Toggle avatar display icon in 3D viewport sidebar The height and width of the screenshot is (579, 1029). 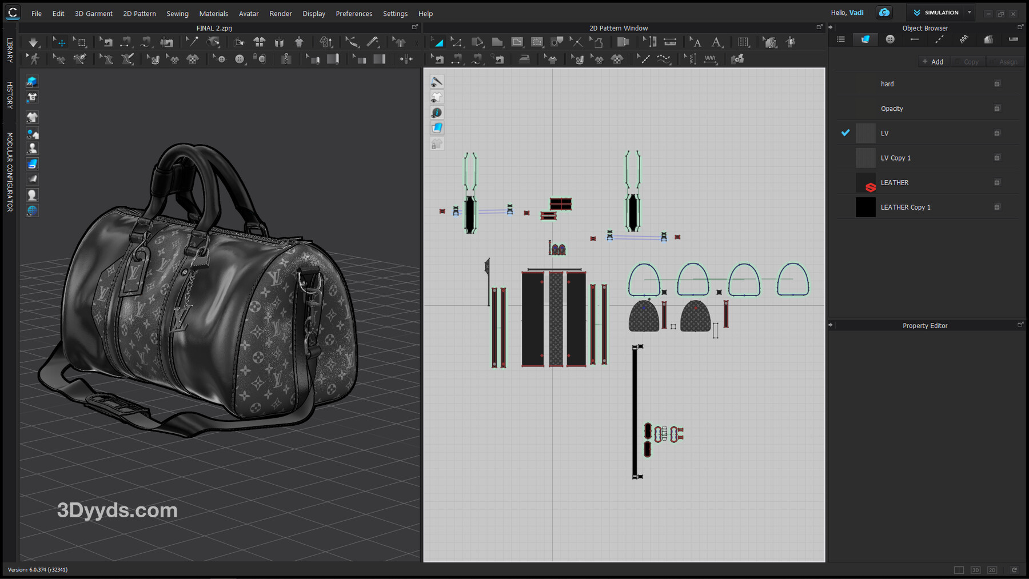point(33,149)
